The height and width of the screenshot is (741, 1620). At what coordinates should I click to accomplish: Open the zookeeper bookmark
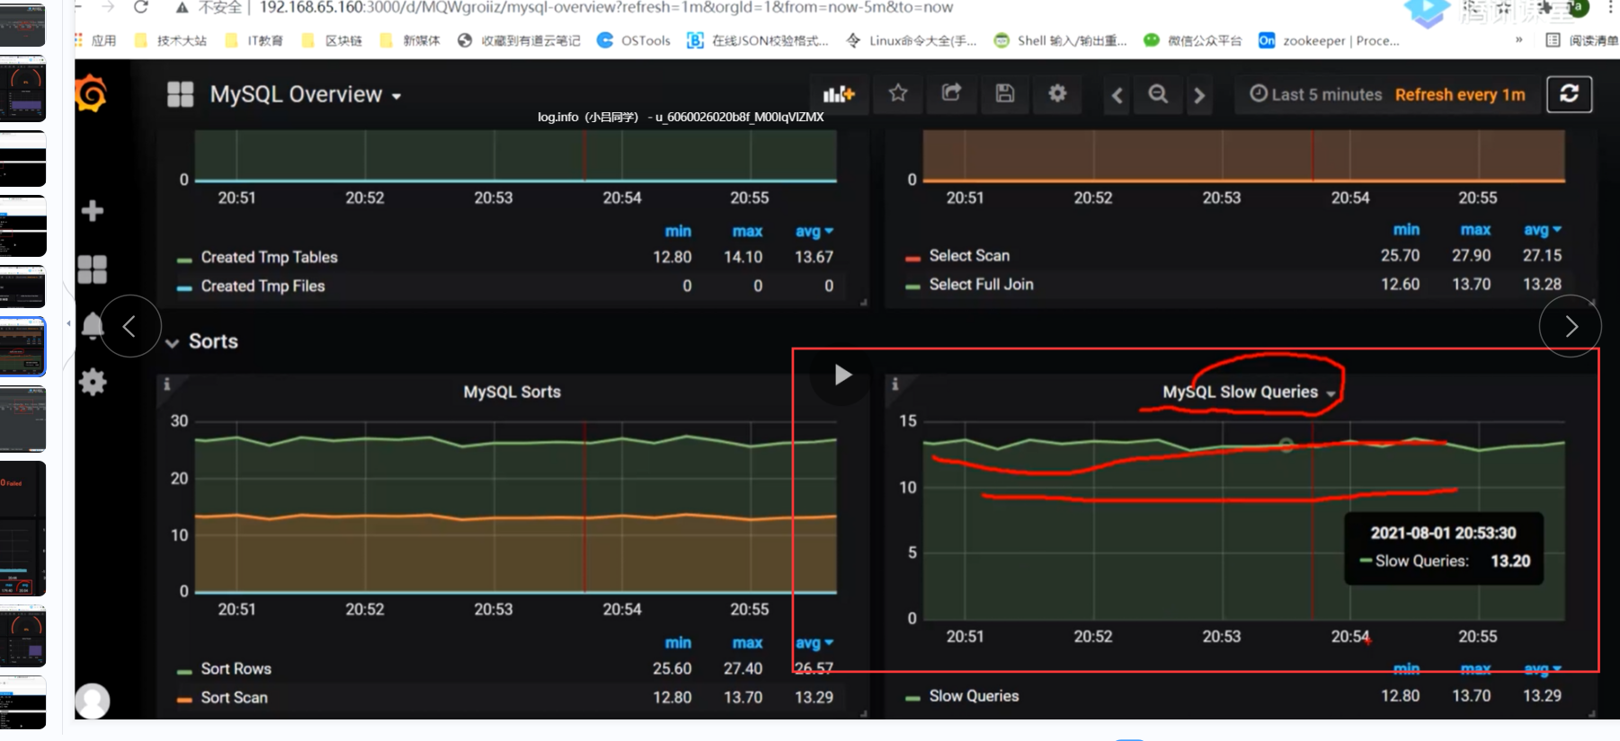pyautogui.click(x=1329, y=40)
